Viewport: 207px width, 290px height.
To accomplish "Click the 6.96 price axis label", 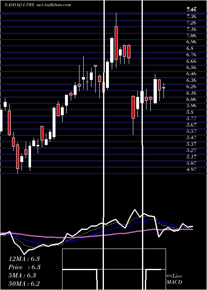I will (x=191, y=42).
